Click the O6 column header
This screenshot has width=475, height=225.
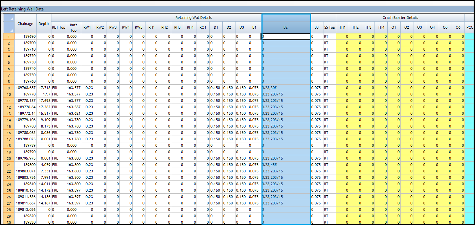coord(458,27)
